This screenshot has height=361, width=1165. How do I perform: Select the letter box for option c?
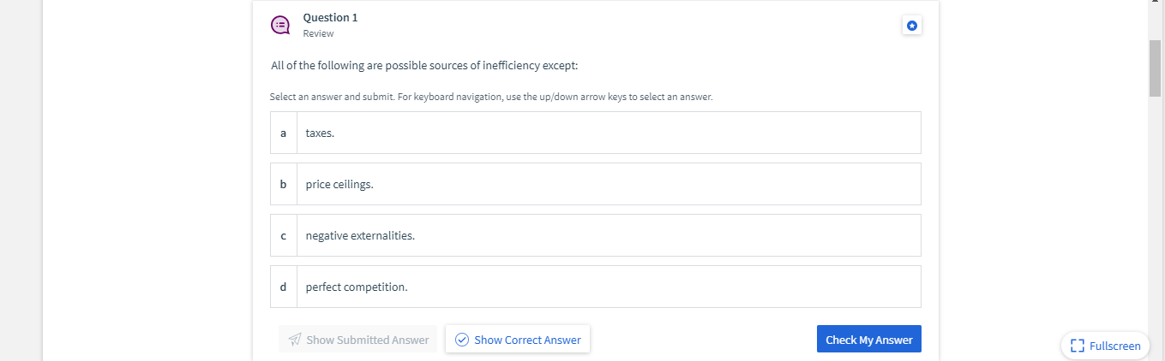coord(284,235)
